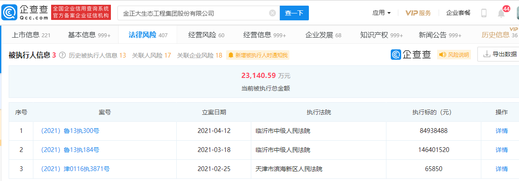Select the 法律风险 tab
Image resolution: width=519 pixels, height=181 pixels.
(x=148, y=35)
